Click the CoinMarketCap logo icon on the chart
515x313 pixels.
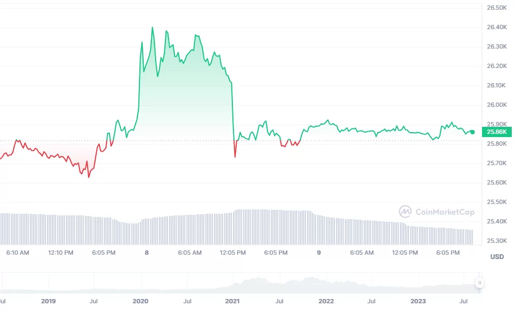coord(405,212)
